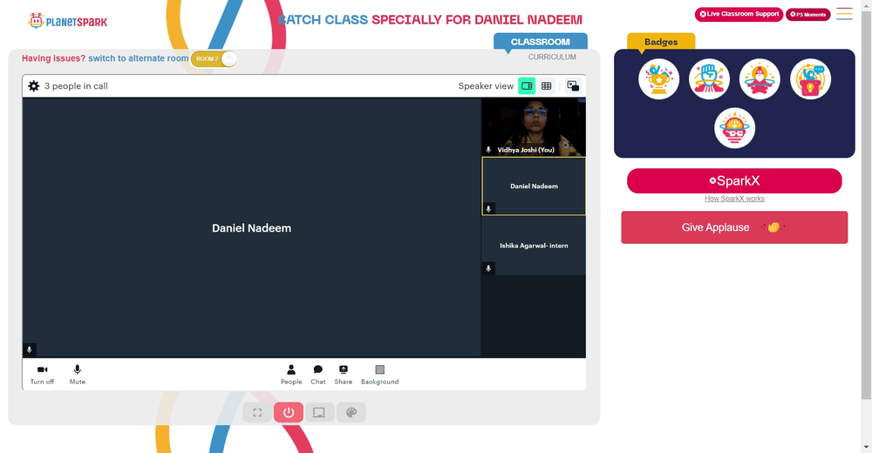
Task: Turn off camera
Action: click(x=42, y=375)
